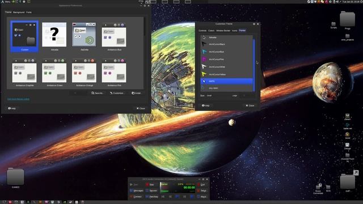Choose the ArchCursorBlack pointer
This screenshot has height=204, width=363.
pos(226,44)
